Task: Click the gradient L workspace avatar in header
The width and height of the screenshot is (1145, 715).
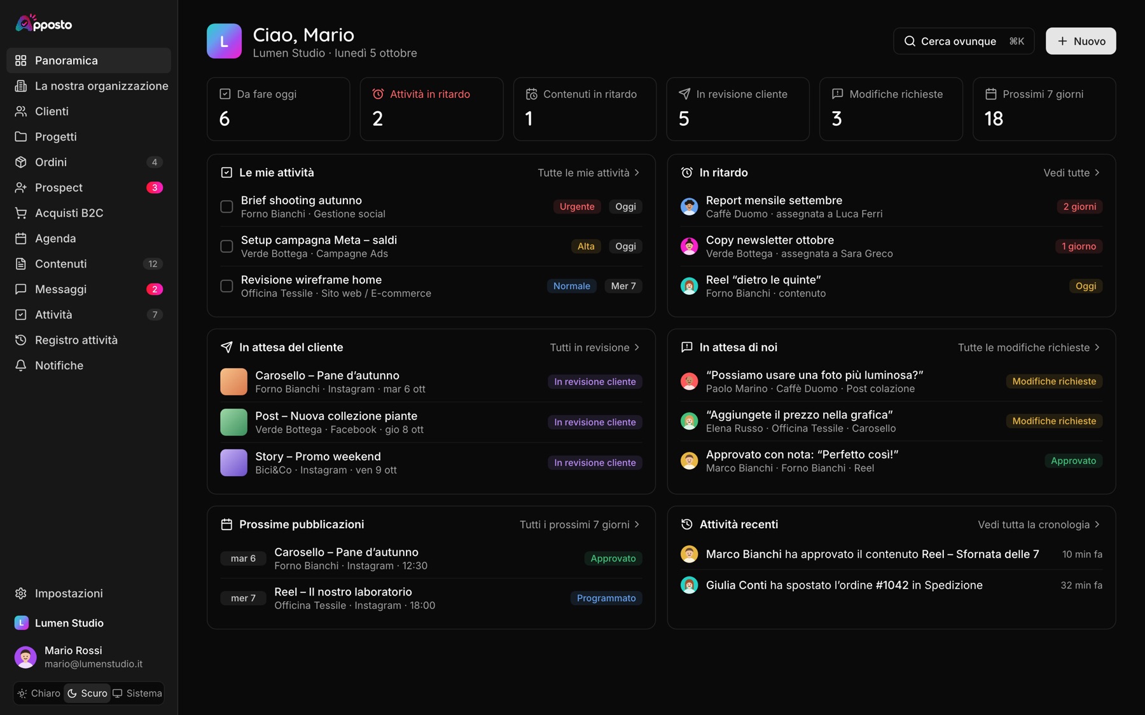Action: click(224, 41)
